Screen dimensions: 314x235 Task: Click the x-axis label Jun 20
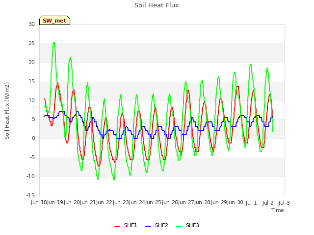[72, 203]
